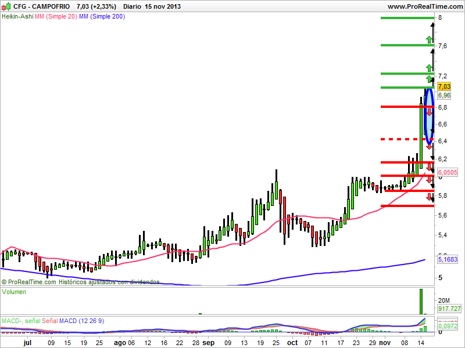Click the Heikin-Ashi chart style label
The height and width of the screenshot is (348, 465).
pyautogui.click(x=17, y=17)
